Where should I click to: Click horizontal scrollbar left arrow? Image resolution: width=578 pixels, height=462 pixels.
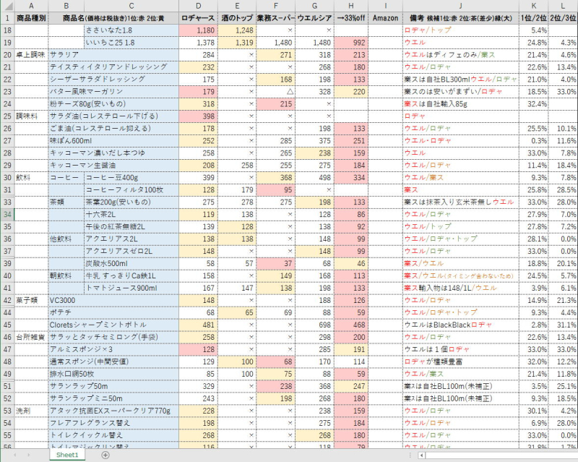click(422, 455)
